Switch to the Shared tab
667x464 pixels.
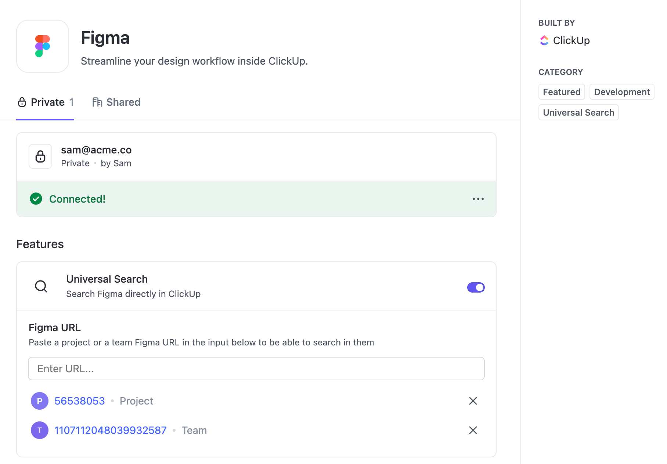tap(116, 102)
